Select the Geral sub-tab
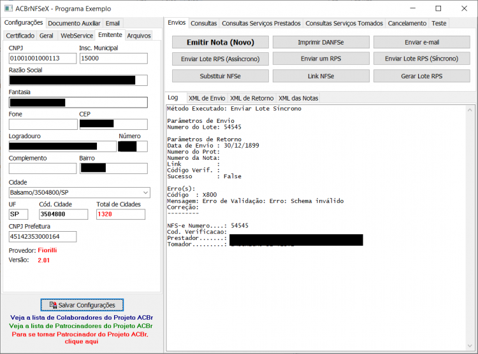Viewport: 478px width, 354px height. [x=47, y=36]
